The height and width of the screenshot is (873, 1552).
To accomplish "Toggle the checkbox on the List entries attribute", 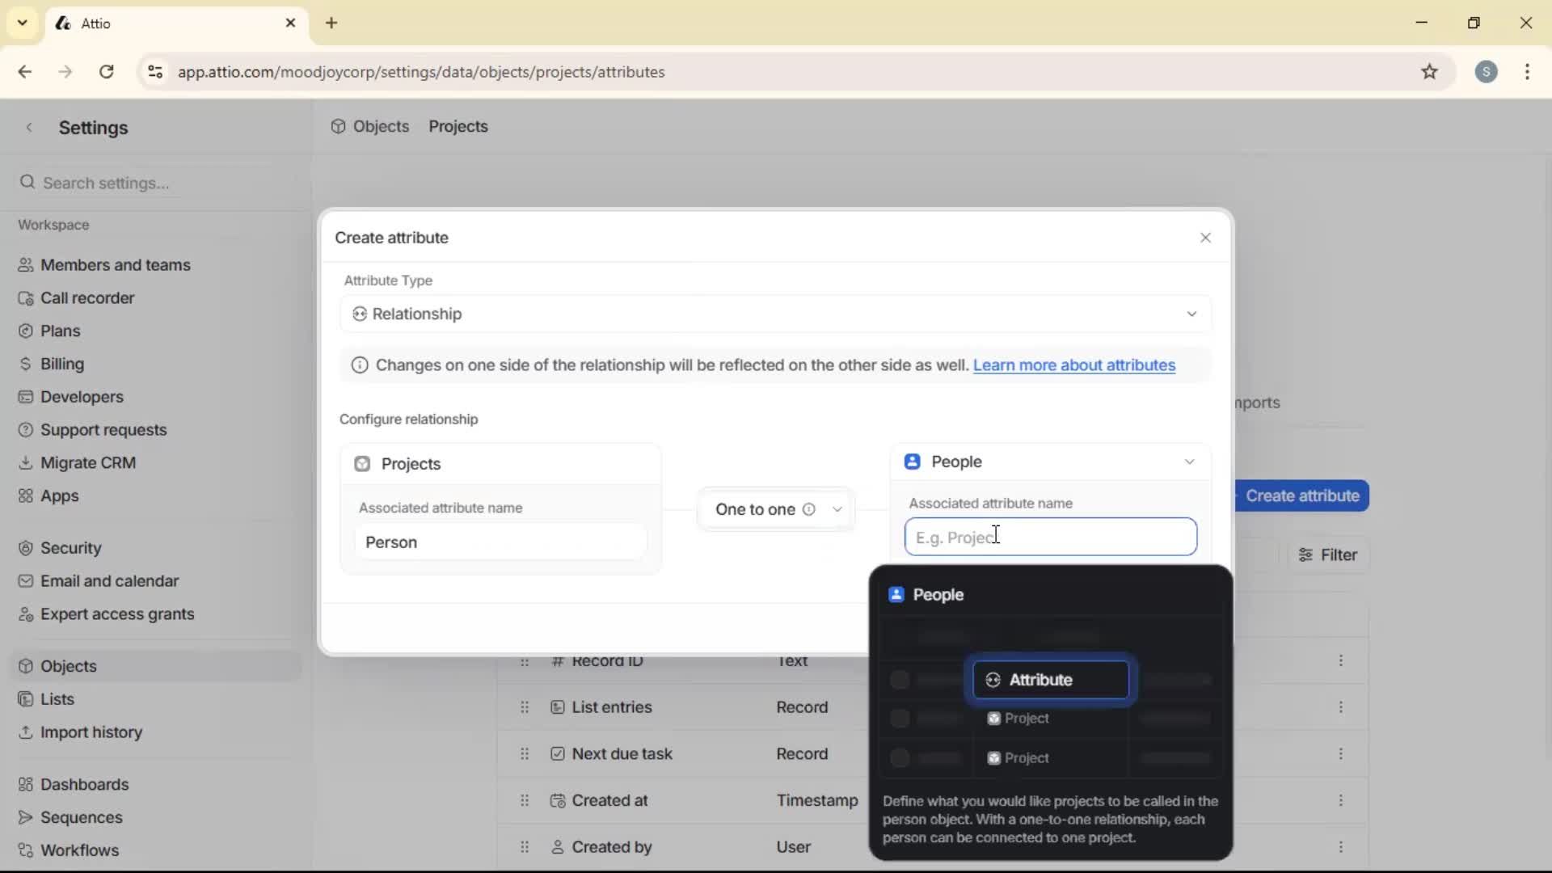I will coord(558,706).
